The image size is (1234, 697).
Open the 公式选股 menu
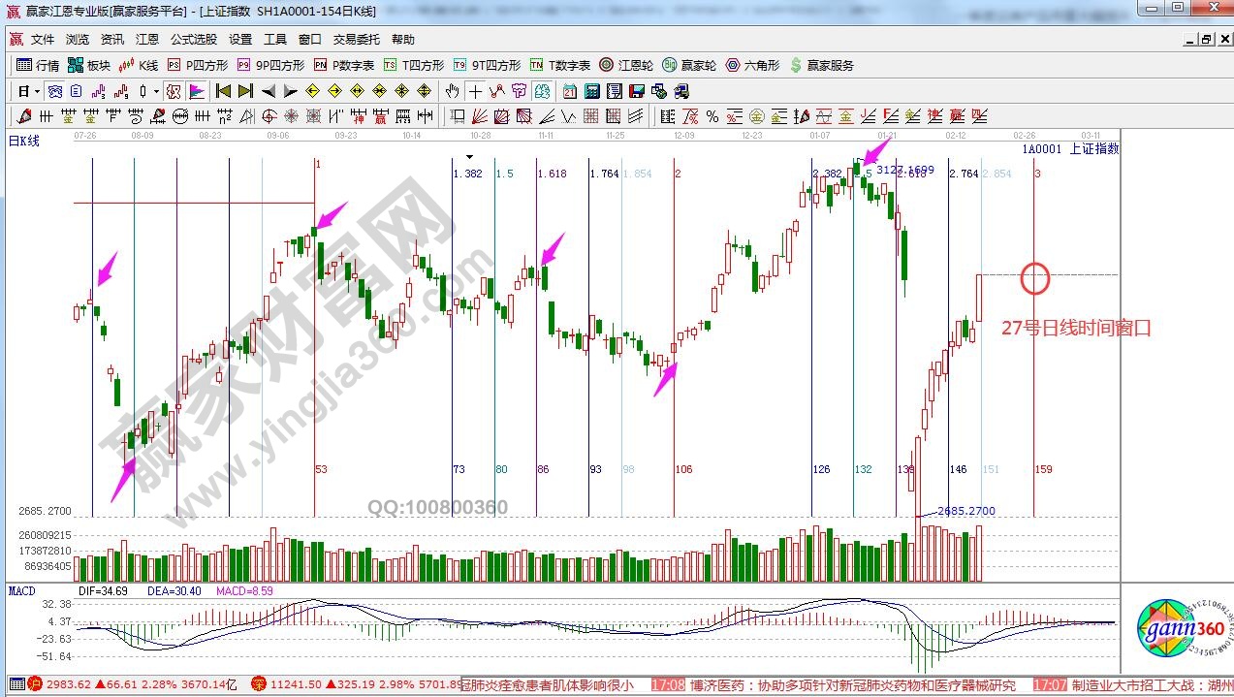click(194, 40)
